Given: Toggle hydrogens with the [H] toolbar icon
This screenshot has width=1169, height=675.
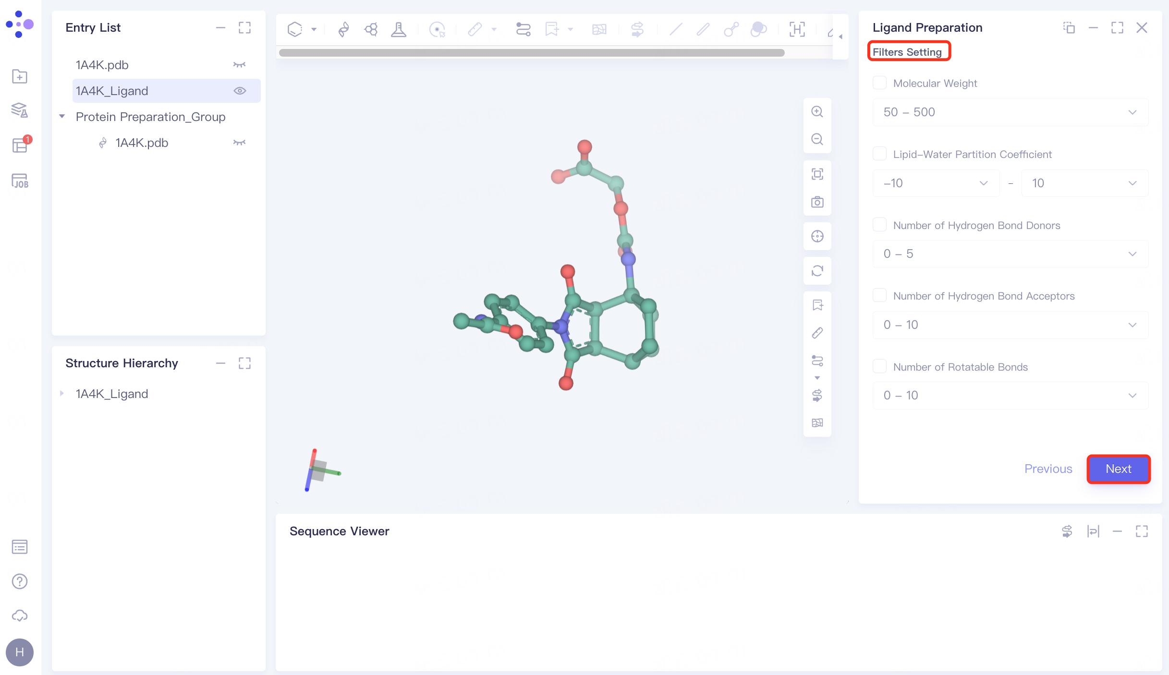Looking at the screenshot, I should point(797,29).
